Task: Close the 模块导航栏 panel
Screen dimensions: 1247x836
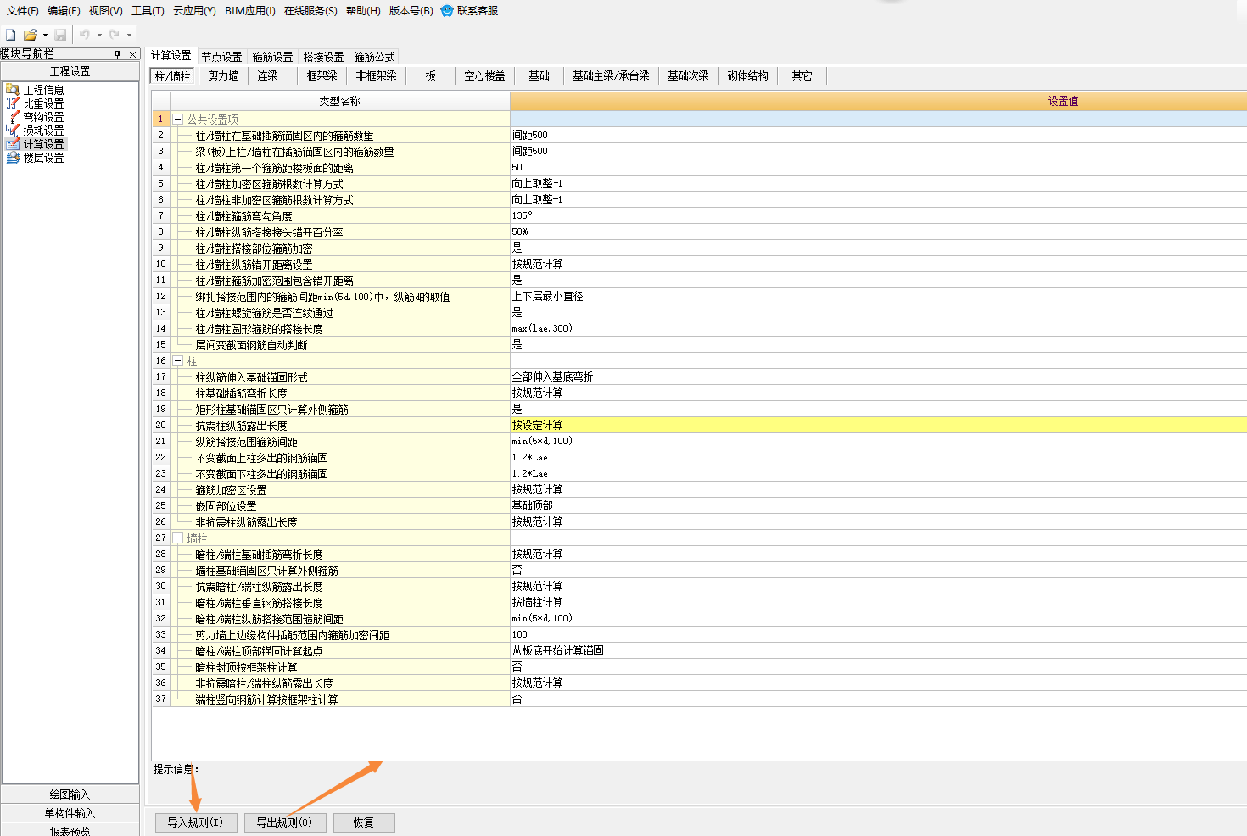Action: [132, 54]
